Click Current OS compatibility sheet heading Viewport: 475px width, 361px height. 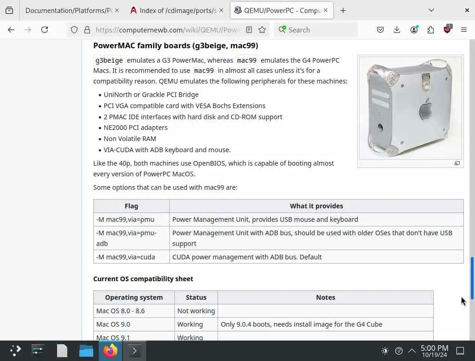click(x=143, y=279)
